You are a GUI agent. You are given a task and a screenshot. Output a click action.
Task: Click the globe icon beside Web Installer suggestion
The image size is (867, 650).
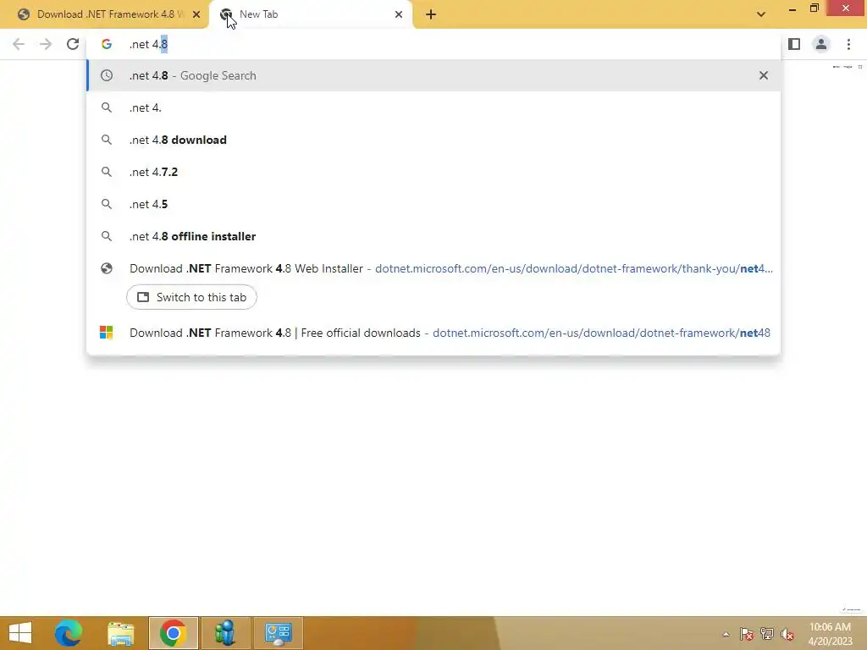[107, 268]
